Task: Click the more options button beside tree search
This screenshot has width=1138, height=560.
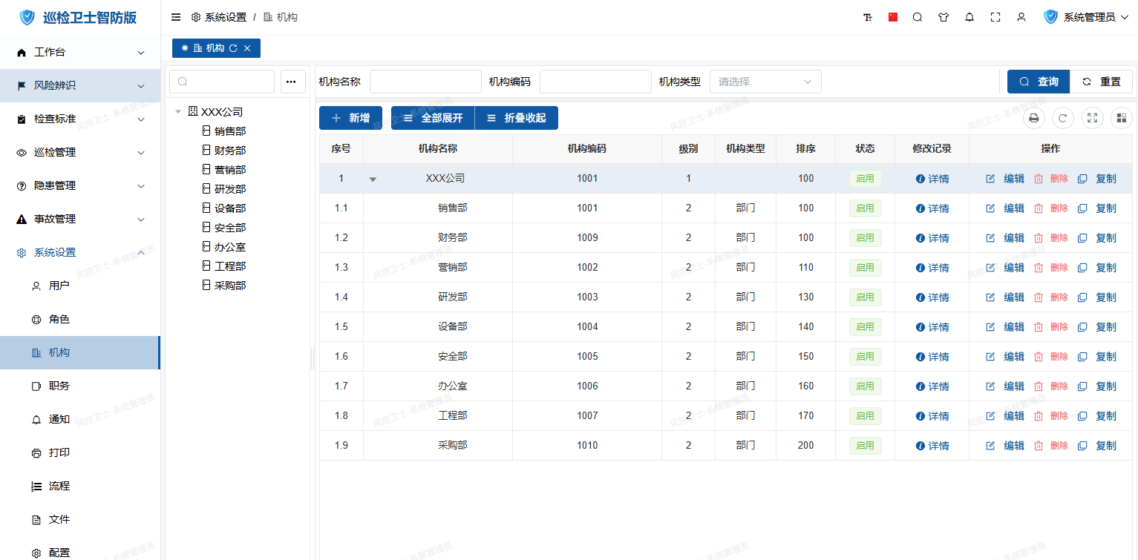Action: (293, 82)
